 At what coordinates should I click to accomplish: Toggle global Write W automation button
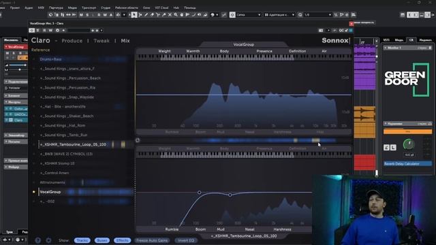point(105,15)
